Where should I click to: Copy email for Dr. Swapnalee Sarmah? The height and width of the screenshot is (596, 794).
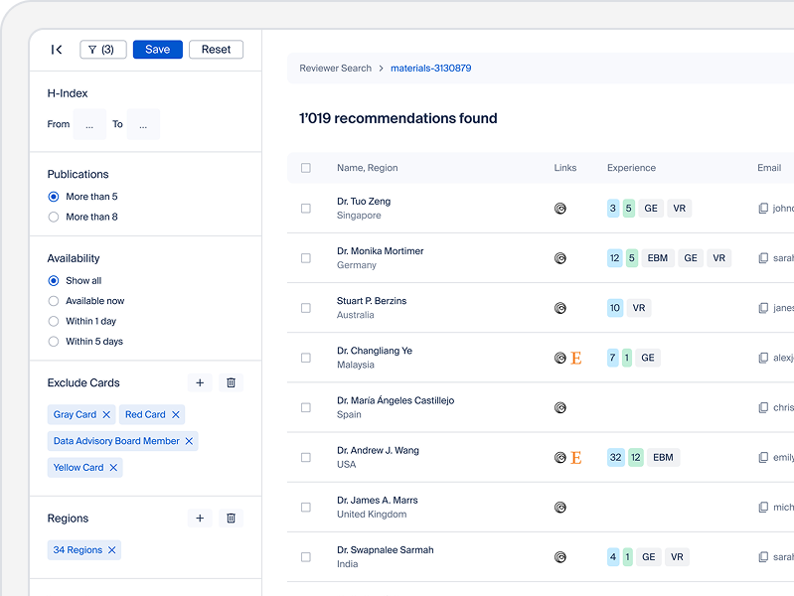click(763, 557)
